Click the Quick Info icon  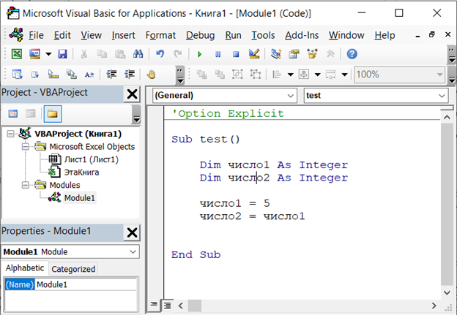point(53,75)
